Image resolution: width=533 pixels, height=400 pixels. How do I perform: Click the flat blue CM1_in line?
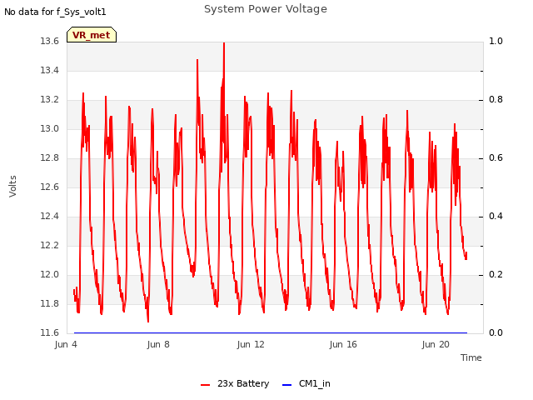270,332
